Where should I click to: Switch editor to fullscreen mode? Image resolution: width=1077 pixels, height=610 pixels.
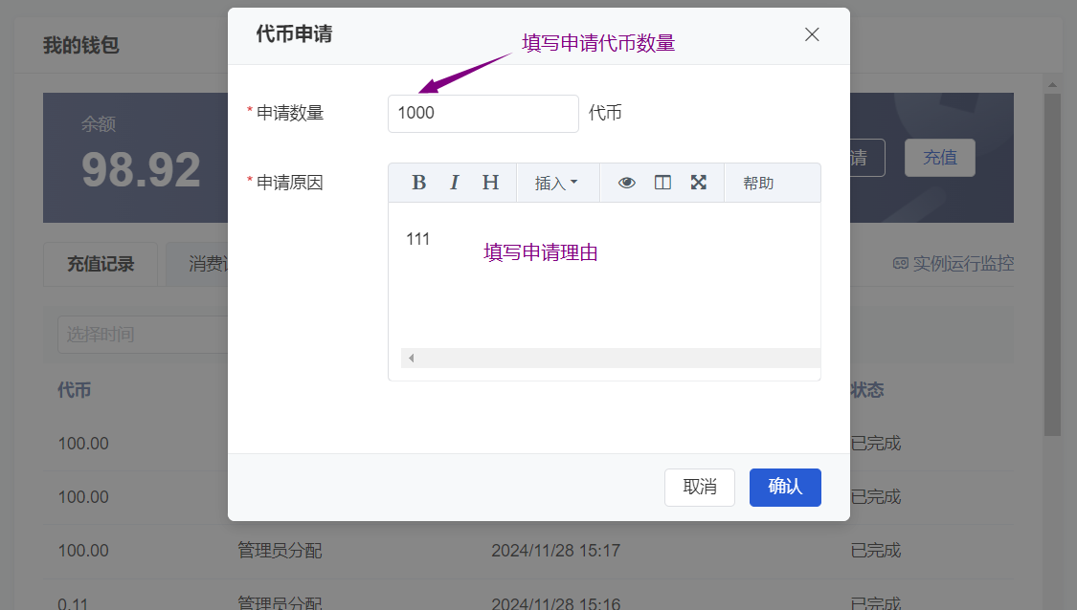click(x=699, y=183)
